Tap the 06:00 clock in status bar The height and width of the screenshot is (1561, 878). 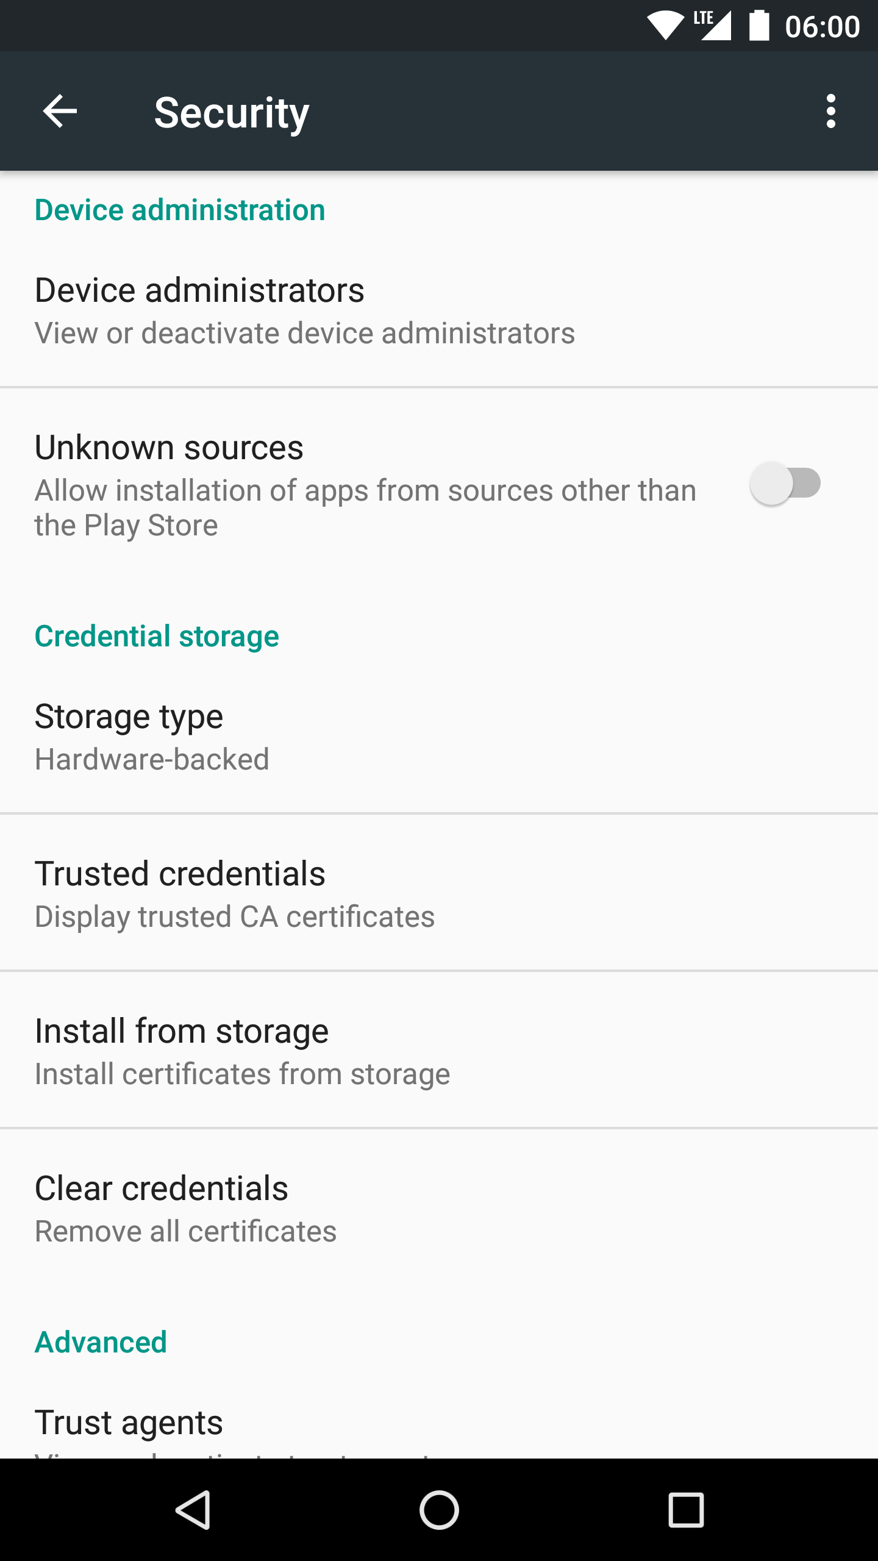pyautogui.click(x=822, y=27)
